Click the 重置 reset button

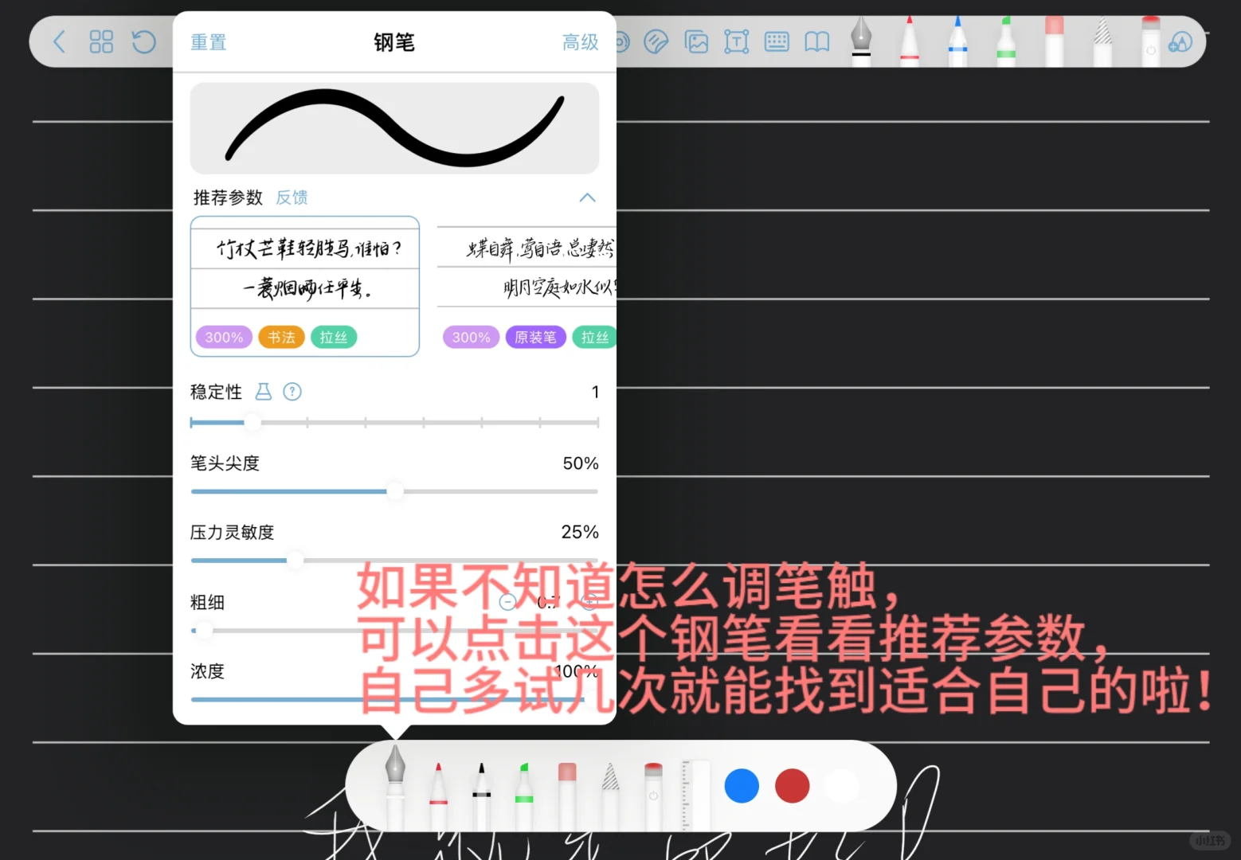pyautogui.click(x=208, y=42)
